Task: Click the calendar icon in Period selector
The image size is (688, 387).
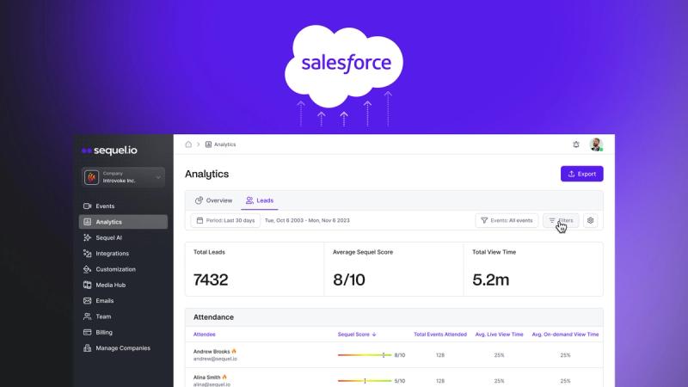Action: tap(200, 220)
